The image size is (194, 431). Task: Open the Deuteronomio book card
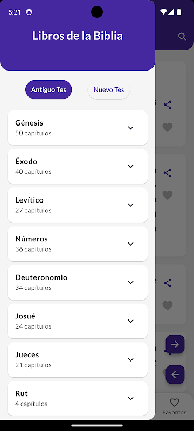click(x=78, y=282)
